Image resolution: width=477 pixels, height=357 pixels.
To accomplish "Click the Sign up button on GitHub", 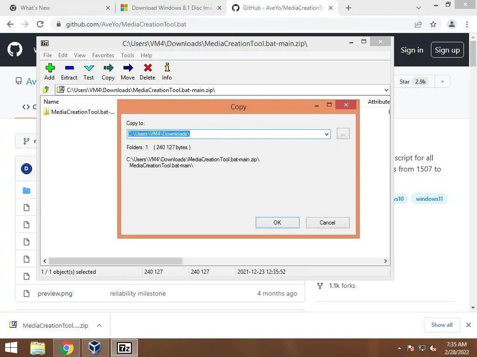I will pyautogui.click(x=447, y=50).
